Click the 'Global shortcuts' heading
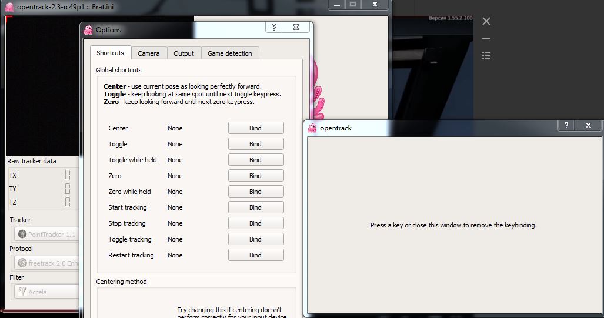604x318 pixels. tap(119, 70)
